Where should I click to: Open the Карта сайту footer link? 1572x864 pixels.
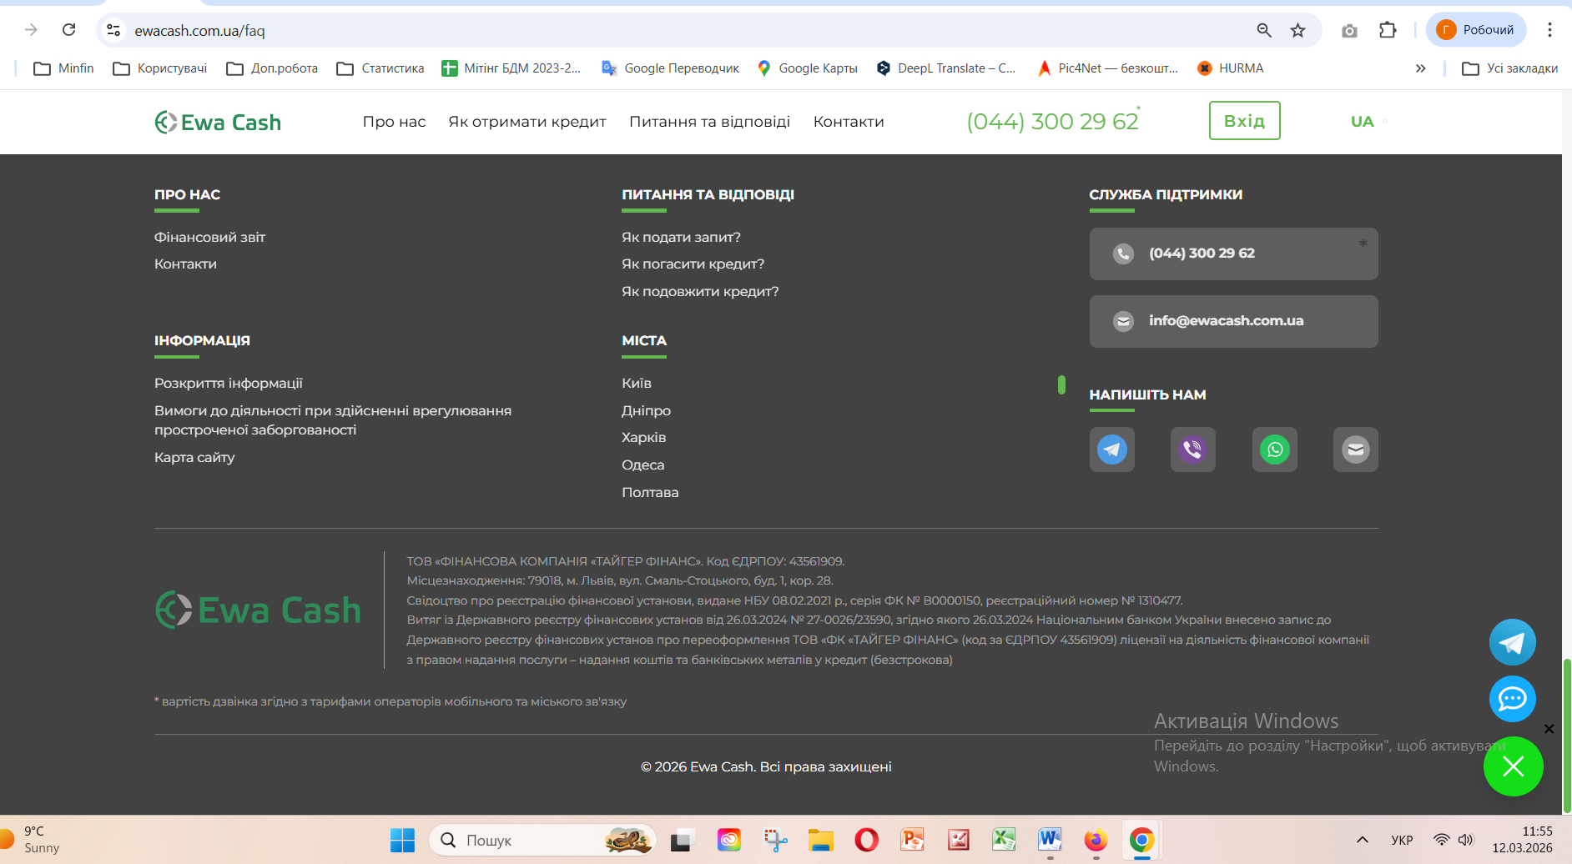tap(194, 458)
